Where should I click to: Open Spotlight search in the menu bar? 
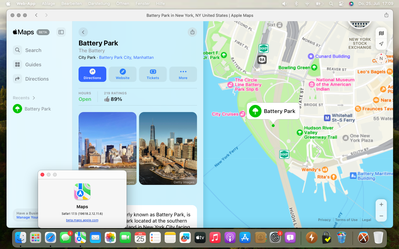coord(331,4)
